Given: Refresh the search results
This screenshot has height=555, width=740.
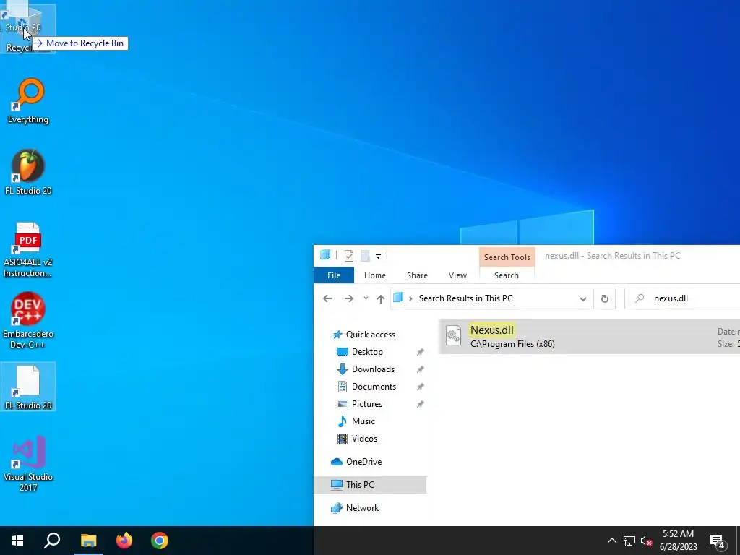Looking at the screenshot, I should click(x=605, y=298).
